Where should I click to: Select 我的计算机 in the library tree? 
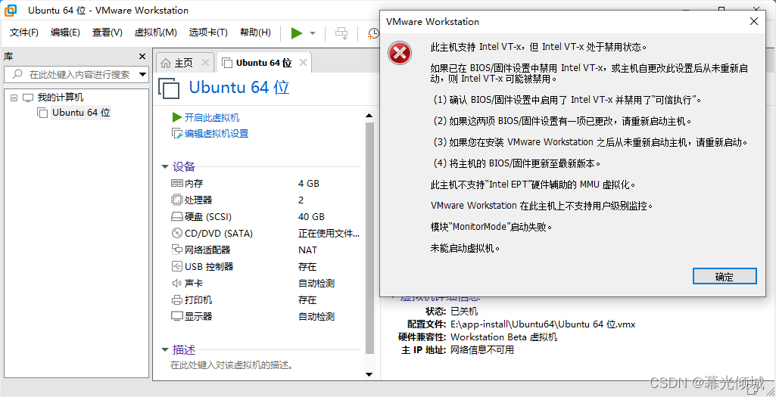pos(61,98)
